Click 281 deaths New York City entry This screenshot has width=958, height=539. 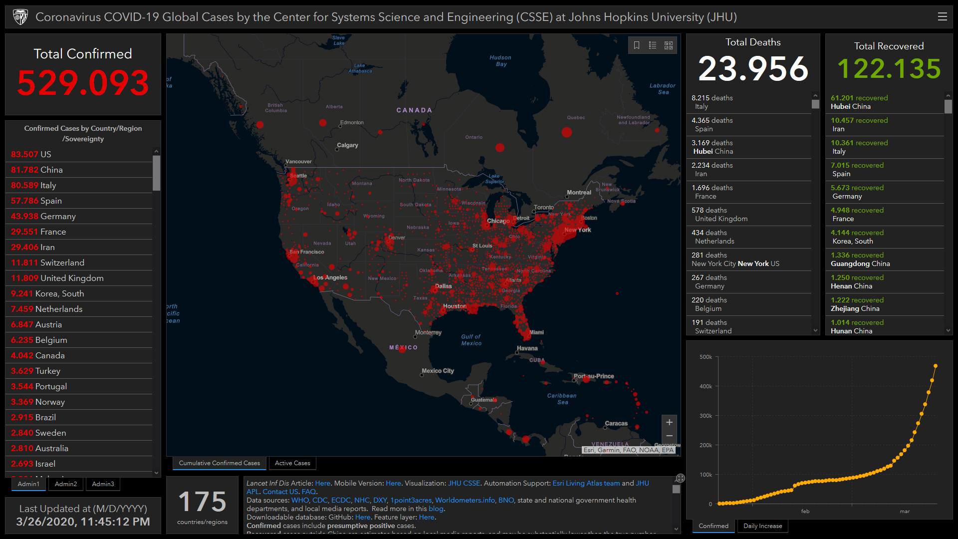(749, 260)
